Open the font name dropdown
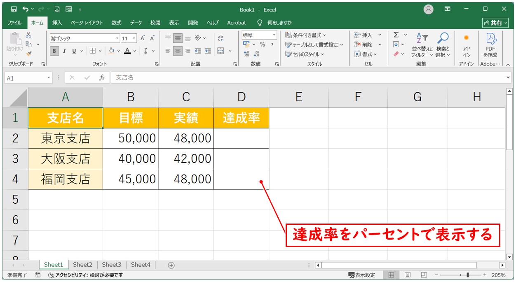The width and height of the screenshot is (516, 282). click(x=117, y=38)
